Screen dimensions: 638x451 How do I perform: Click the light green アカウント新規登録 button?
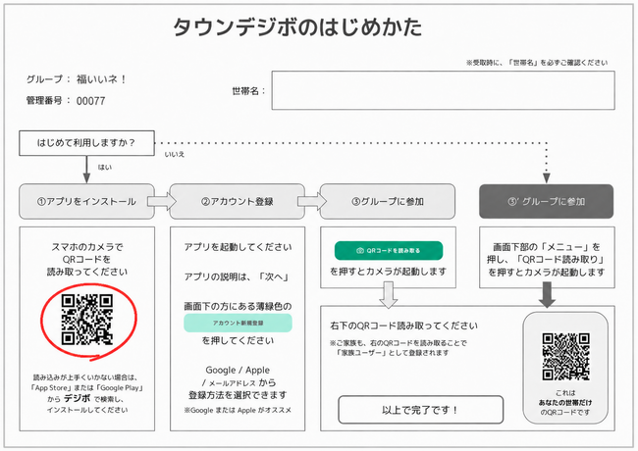(239, 323)
